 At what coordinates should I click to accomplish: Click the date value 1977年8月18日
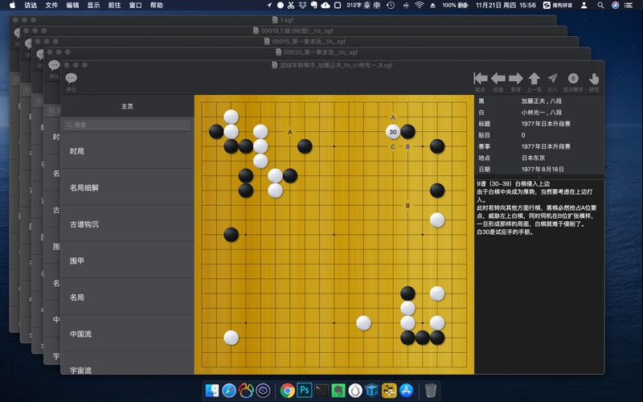pos(543,169)
